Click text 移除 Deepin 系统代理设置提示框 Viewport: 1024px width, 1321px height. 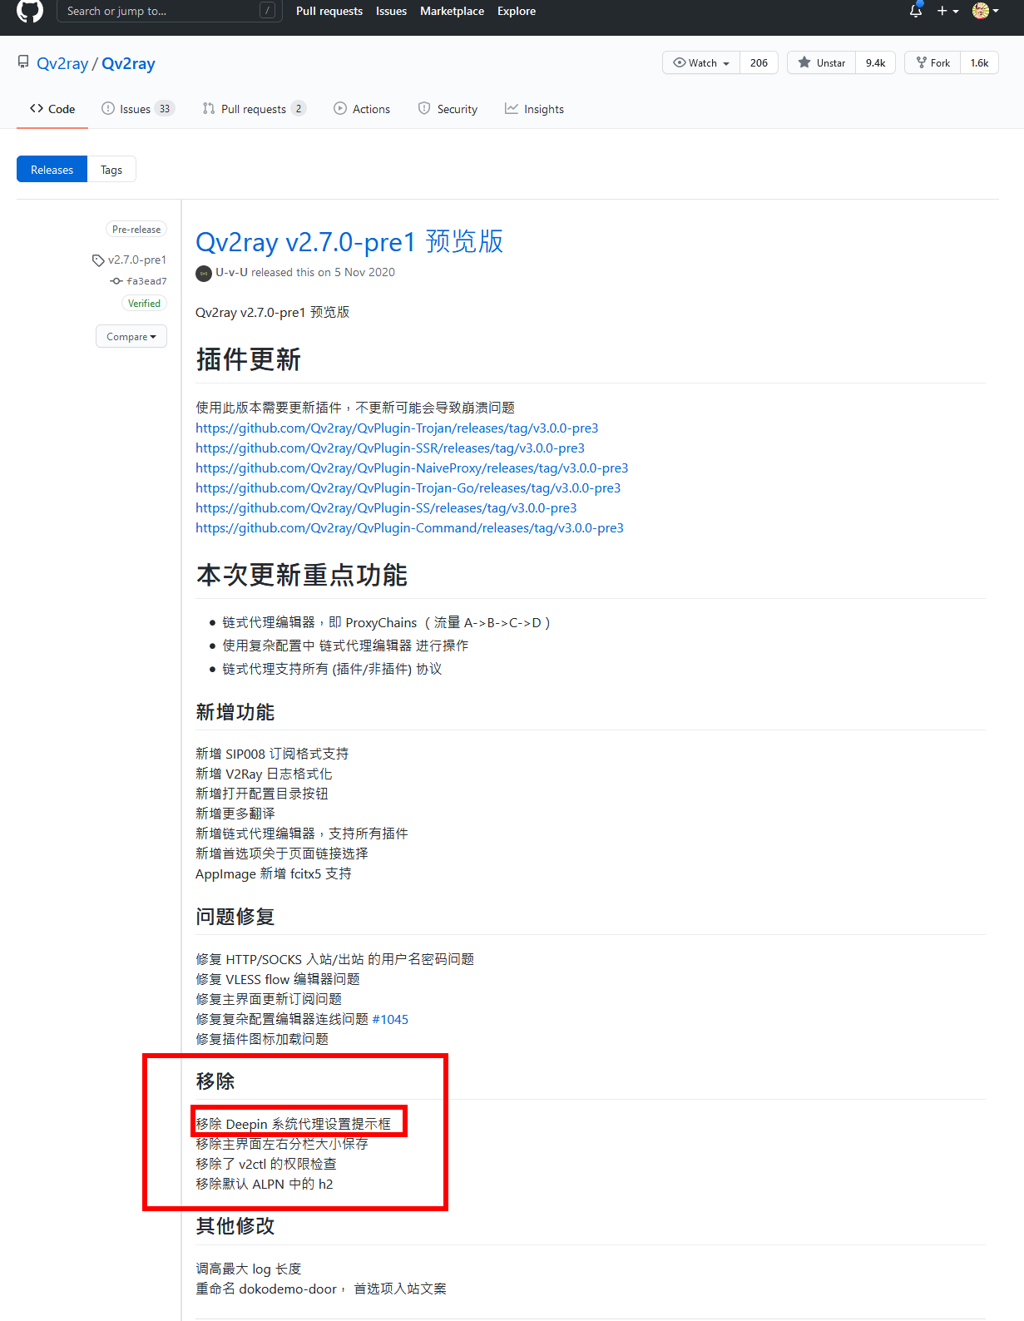pos(293,1124)
